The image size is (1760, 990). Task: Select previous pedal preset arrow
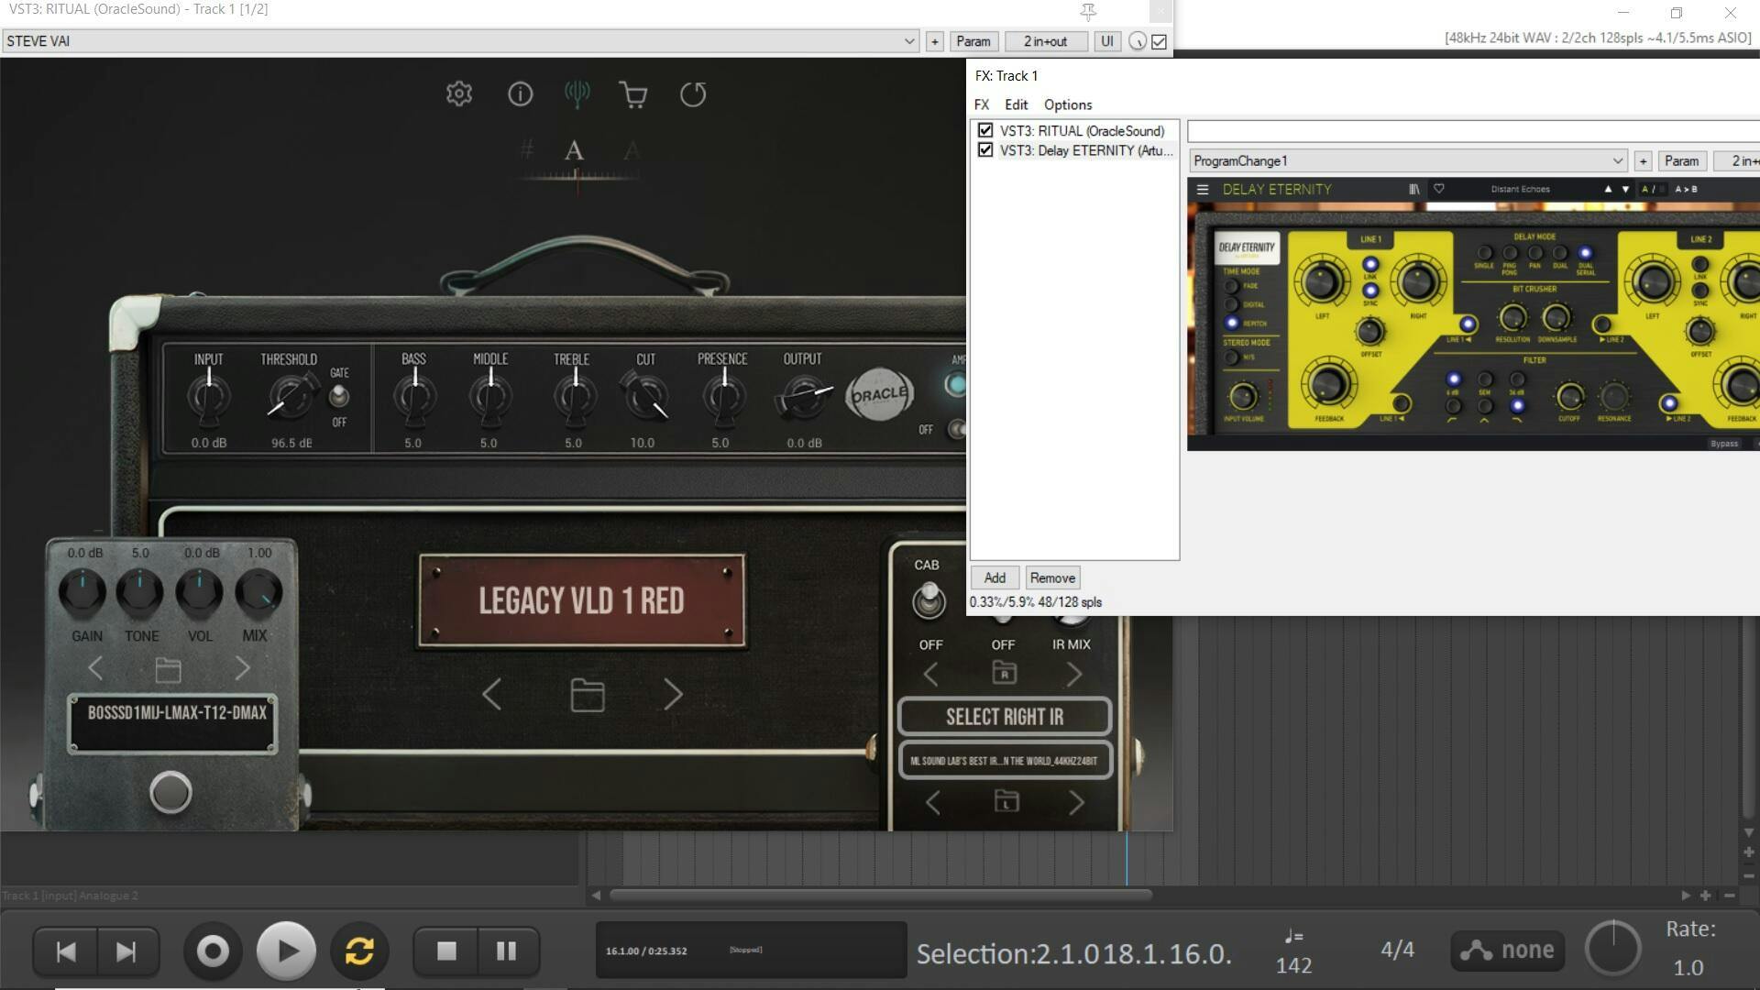coord(95,668)
